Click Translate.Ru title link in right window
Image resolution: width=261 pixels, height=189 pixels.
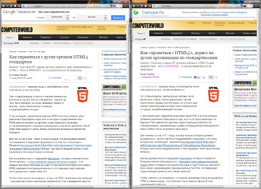point(153,12)
